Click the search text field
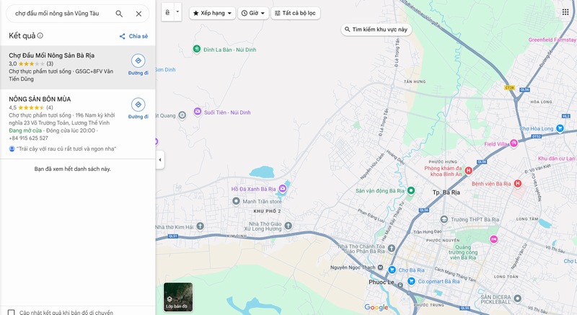Viewport: 577px width, 315px height. click(x=61, y=14)
